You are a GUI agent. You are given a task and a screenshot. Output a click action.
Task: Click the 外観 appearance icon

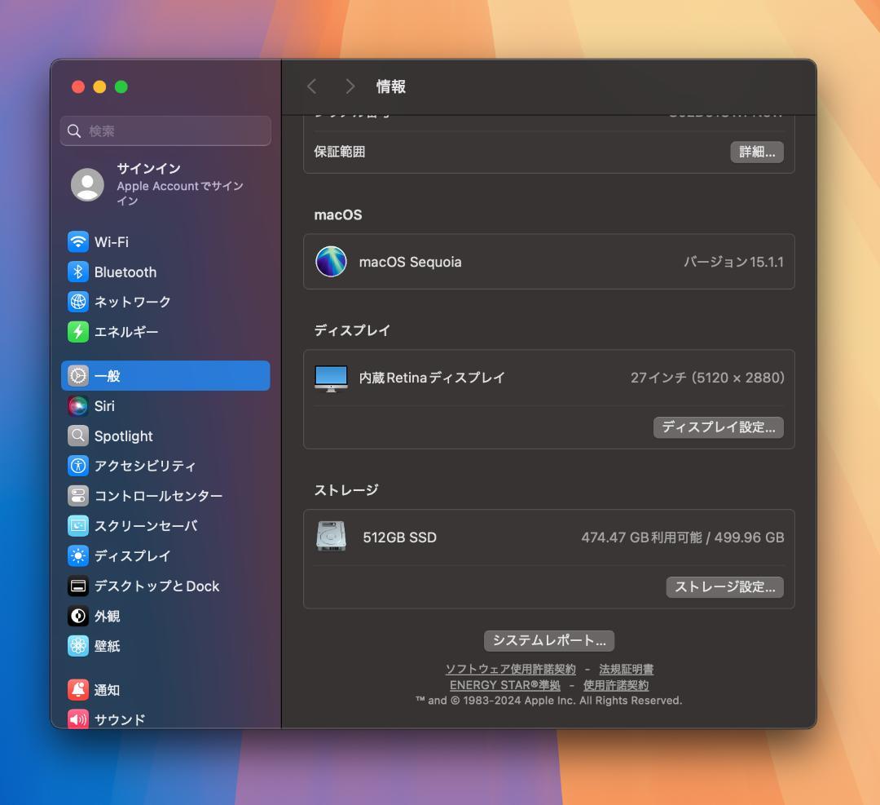click(x=78, y=617)
